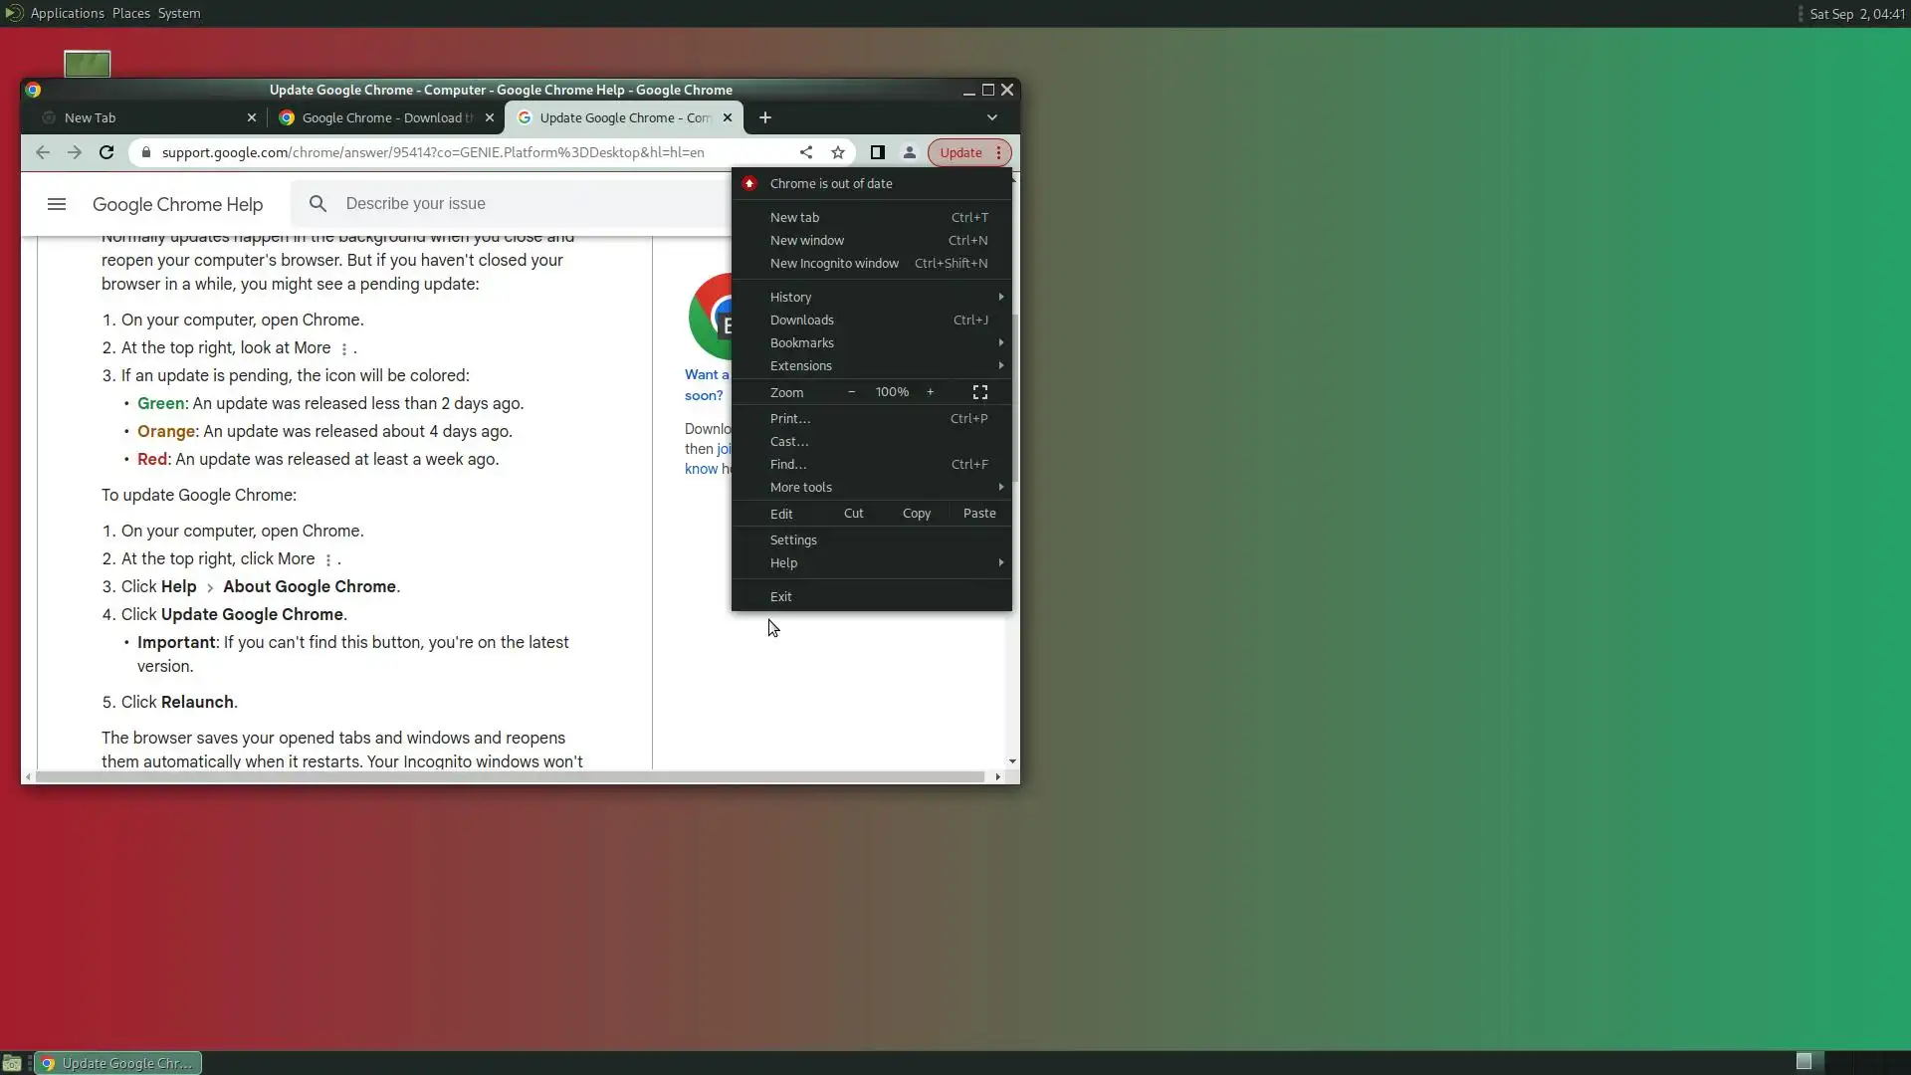Open Settings from the Chrome menu
1911x1075 pixels.
(793, 539)
